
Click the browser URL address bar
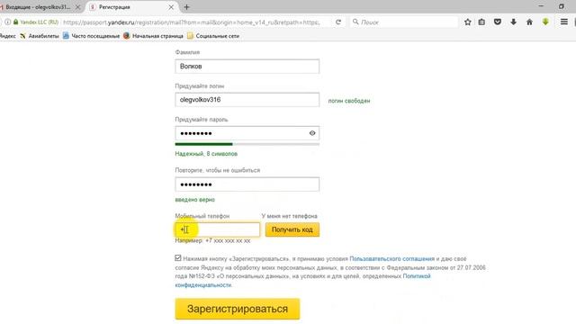[191, 22]
